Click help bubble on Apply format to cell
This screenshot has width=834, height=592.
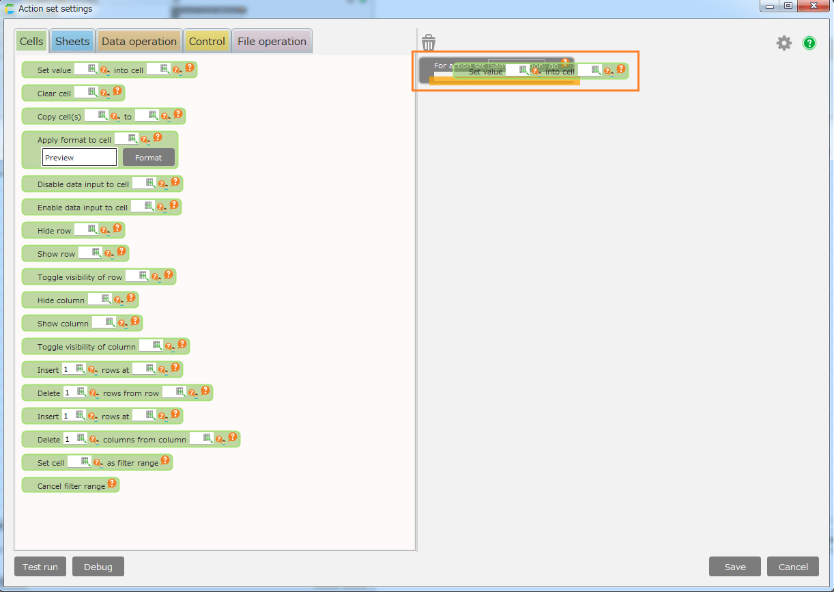[x=158, y=137]
